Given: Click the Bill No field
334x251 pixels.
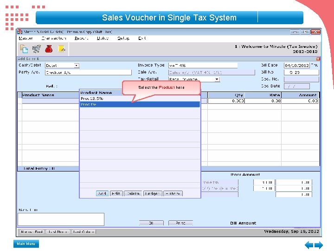Looking at the screenshot, I should (301, 73).
